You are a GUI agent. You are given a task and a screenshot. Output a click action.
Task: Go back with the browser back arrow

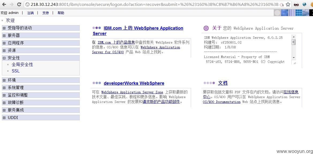tap(4, 4)
